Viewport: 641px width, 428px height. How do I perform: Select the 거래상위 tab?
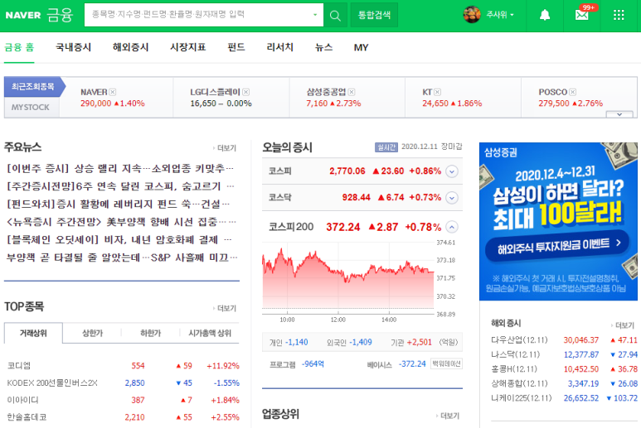[33, 334]
